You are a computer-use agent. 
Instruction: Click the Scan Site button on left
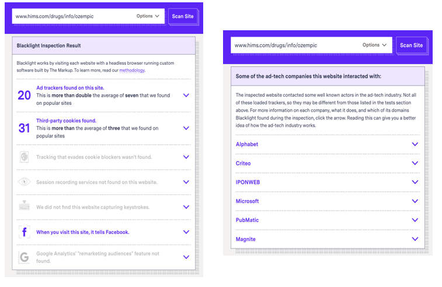pos(183,16)
